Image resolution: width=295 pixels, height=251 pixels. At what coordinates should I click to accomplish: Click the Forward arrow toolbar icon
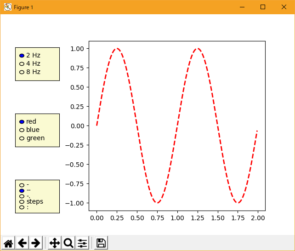35,243
